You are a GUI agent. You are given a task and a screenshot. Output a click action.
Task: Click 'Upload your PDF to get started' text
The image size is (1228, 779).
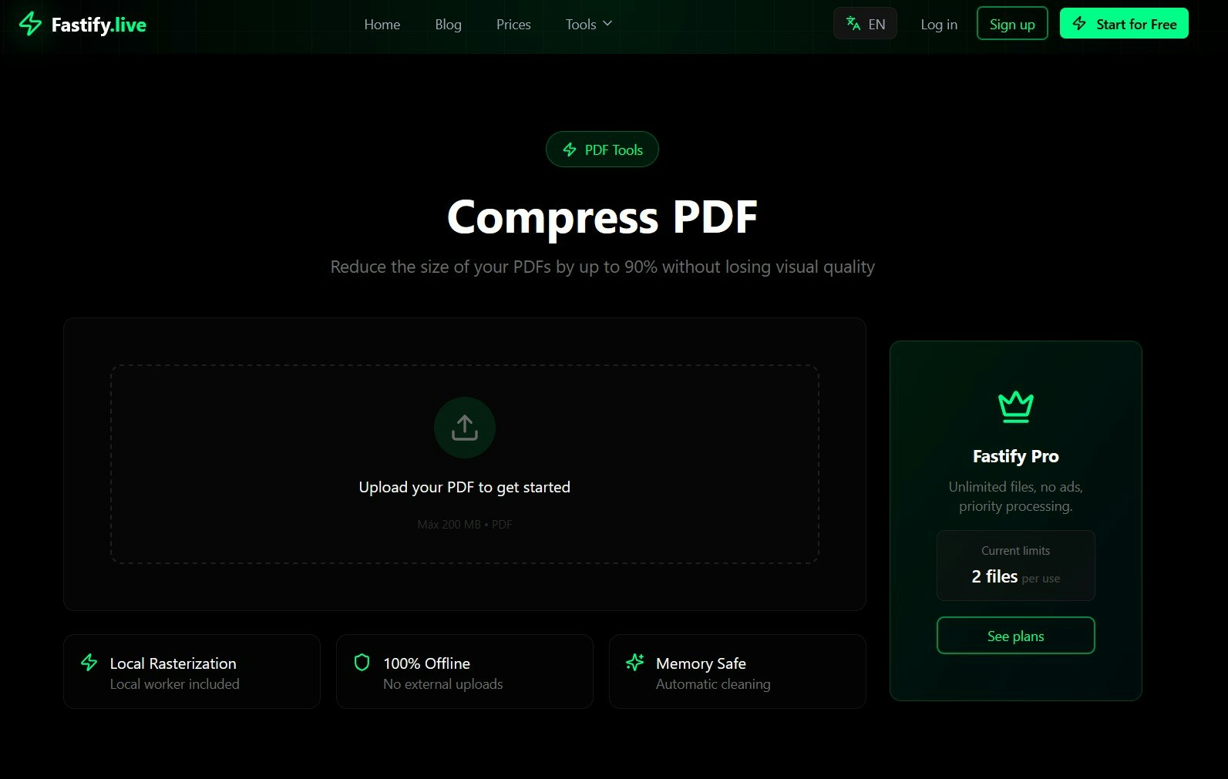tap(465, 487)
